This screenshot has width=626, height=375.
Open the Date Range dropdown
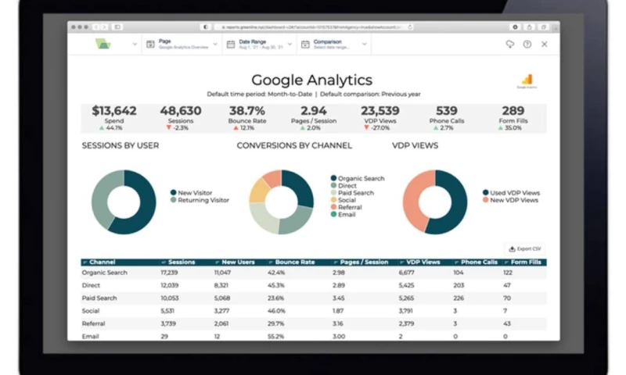tap(260, 45)
